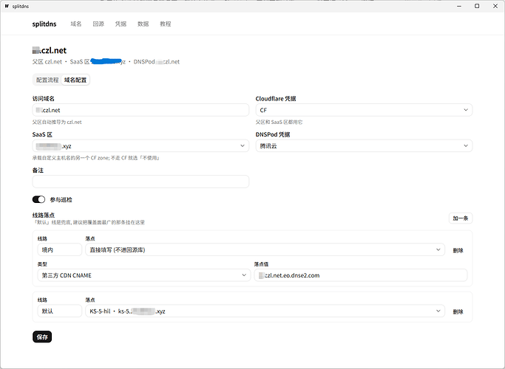Delete the 默认 line entry
This screenshot has height=369, width=505.
[x=458, y=311]
